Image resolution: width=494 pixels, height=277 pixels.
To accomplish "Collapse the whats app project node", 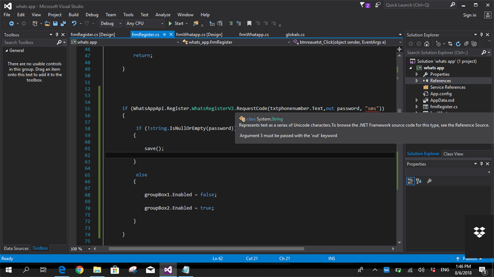I will (411, 68).
